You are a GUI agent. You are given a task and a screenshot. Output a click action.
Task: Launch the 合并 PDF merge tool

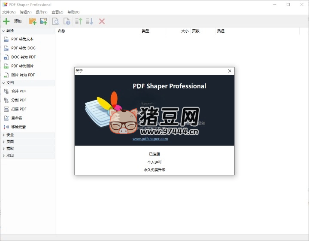(x=18, y=91)
